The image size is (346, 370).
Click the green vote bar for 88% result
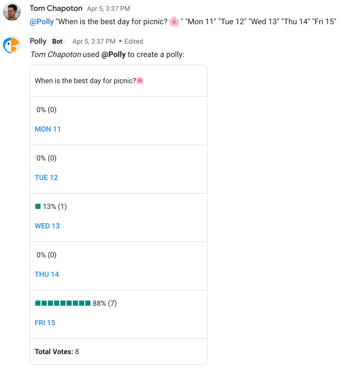pos(63,303)
